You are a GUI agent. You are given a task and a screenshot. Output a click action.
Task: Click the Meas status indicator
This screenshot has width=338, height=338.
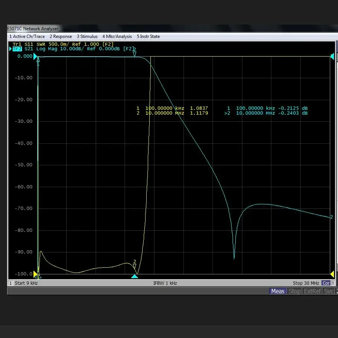278,291
